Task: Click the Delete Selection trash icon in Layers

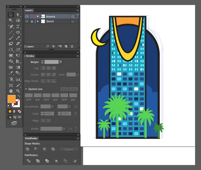Action: pyautogui.click(x=72, y=46)
